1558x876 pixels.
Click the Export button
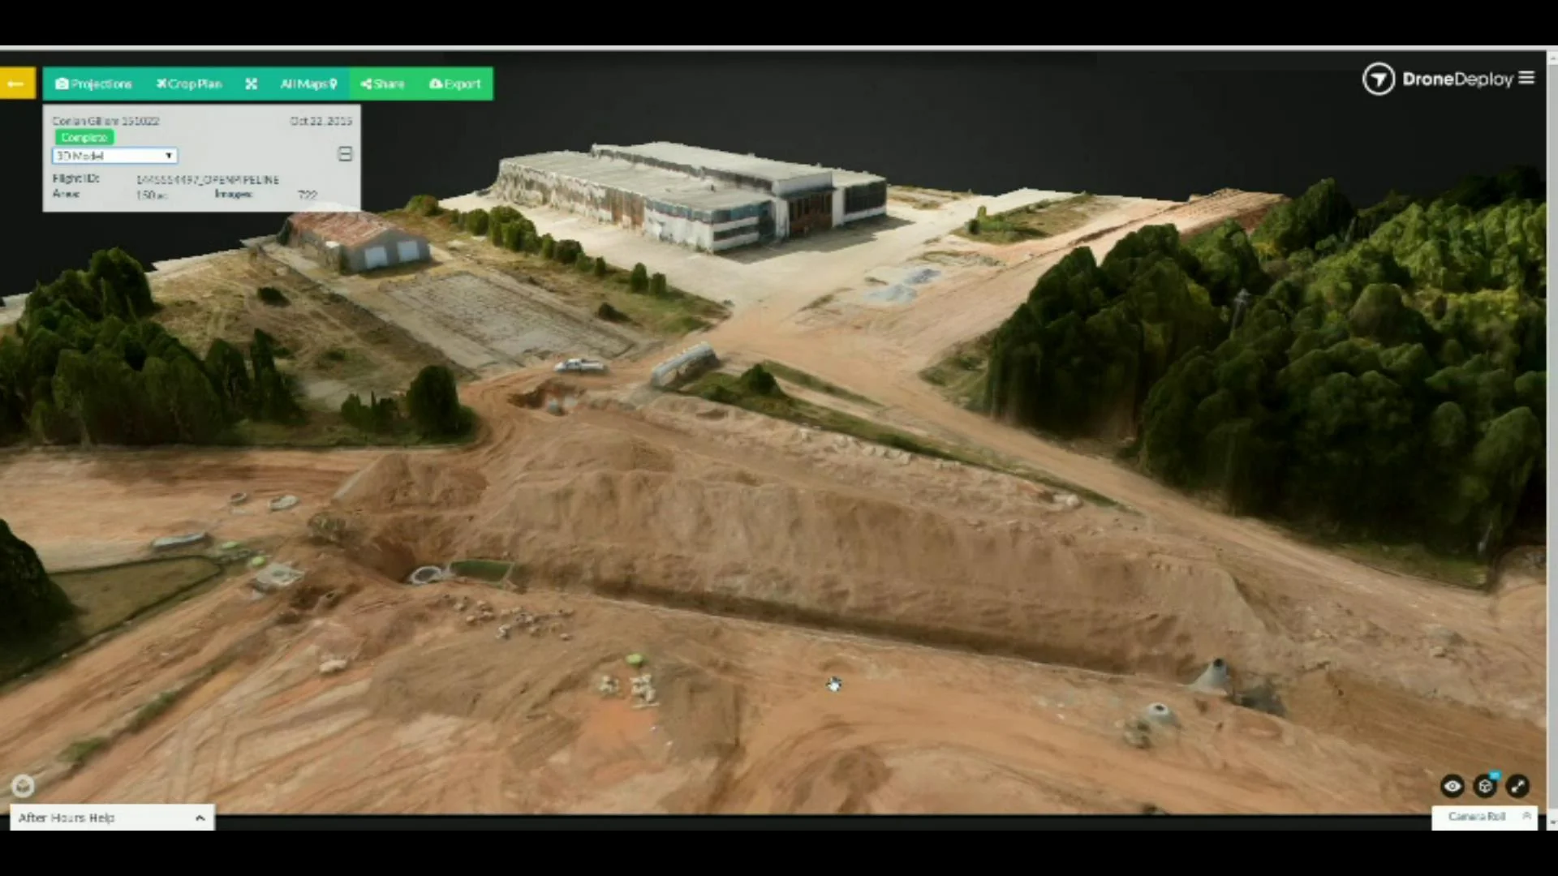(455, 84)
